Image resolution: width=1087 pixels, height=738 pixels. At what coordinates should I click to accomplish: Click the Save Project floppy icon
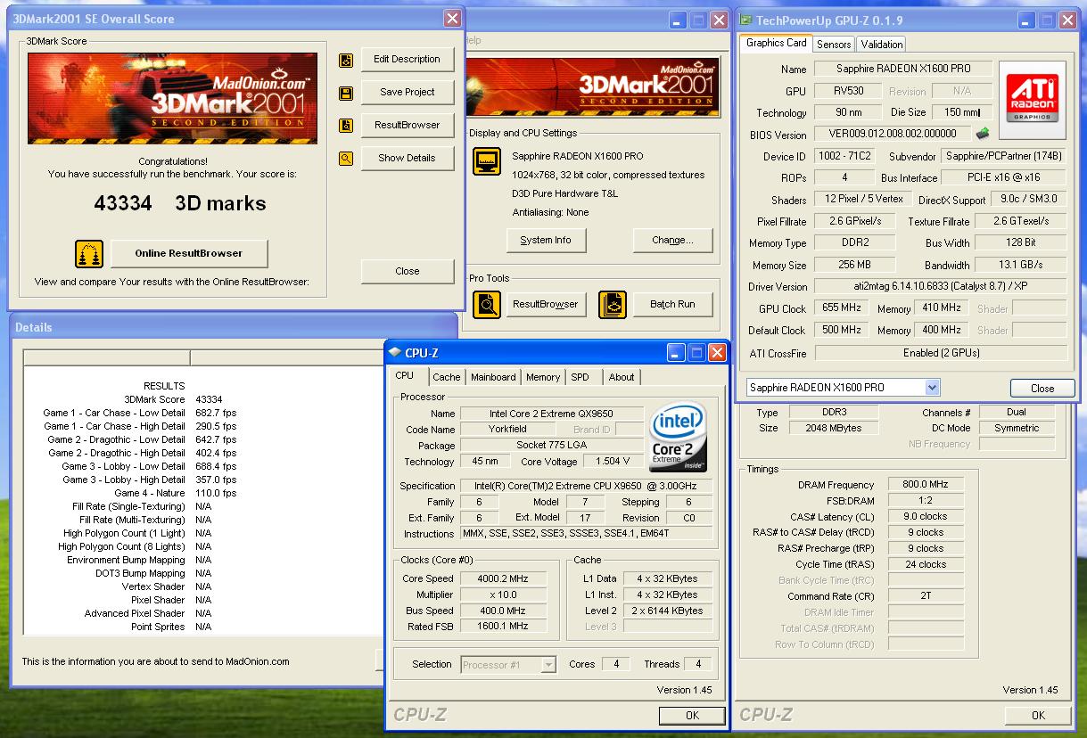(347, 93)
